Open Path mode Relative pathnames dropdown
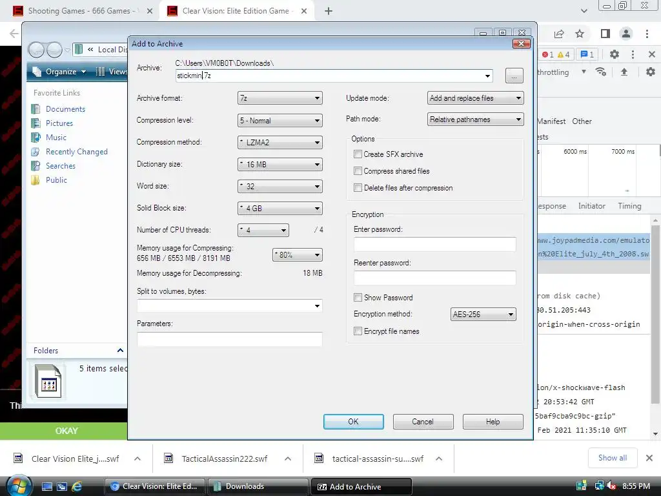Image resolution: width=661 pixels, height=496 pixels. [x=476, y=119]
